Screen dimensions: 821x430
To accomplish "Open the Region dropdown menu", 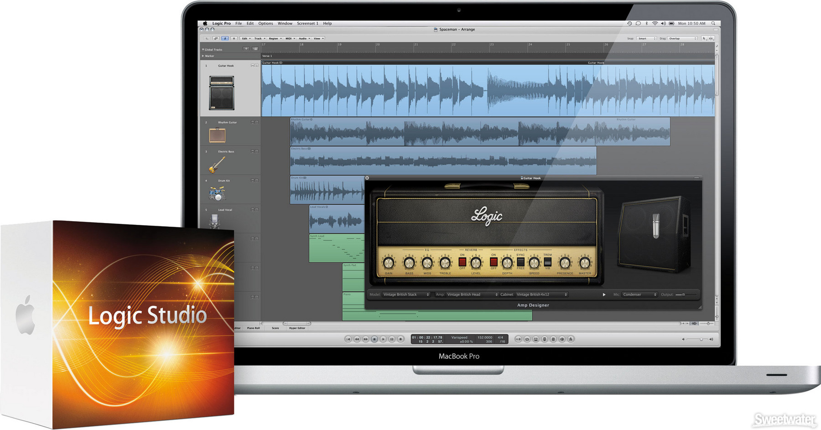I will [275, 38].
